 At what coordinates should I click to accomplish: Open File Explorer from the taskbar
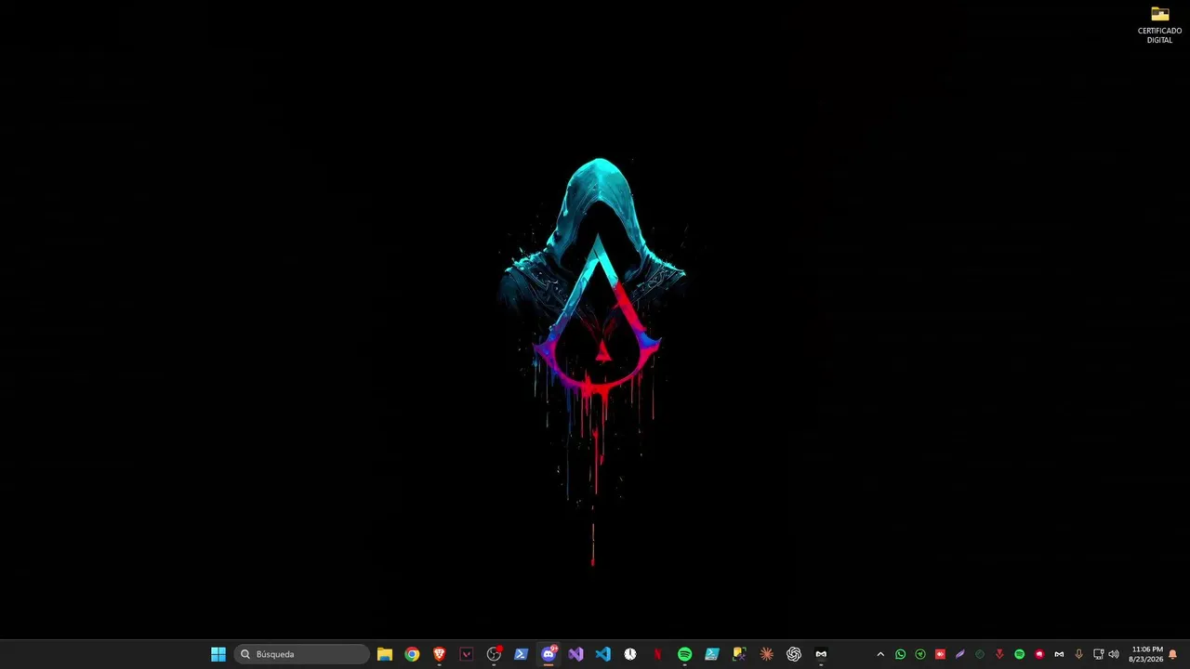click(x=385, y=654)
